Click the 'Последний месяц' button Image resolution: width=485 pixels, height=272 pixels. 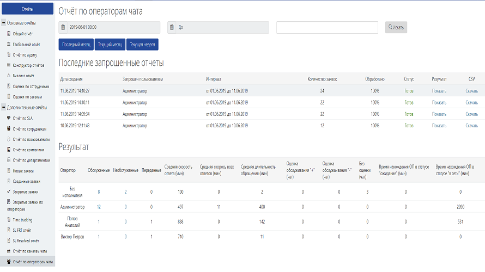point(76,44)
